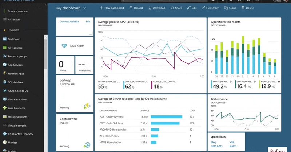The image size is (291, 152).
Task: Open the All services list icon
Action: [x=5, y=19]
